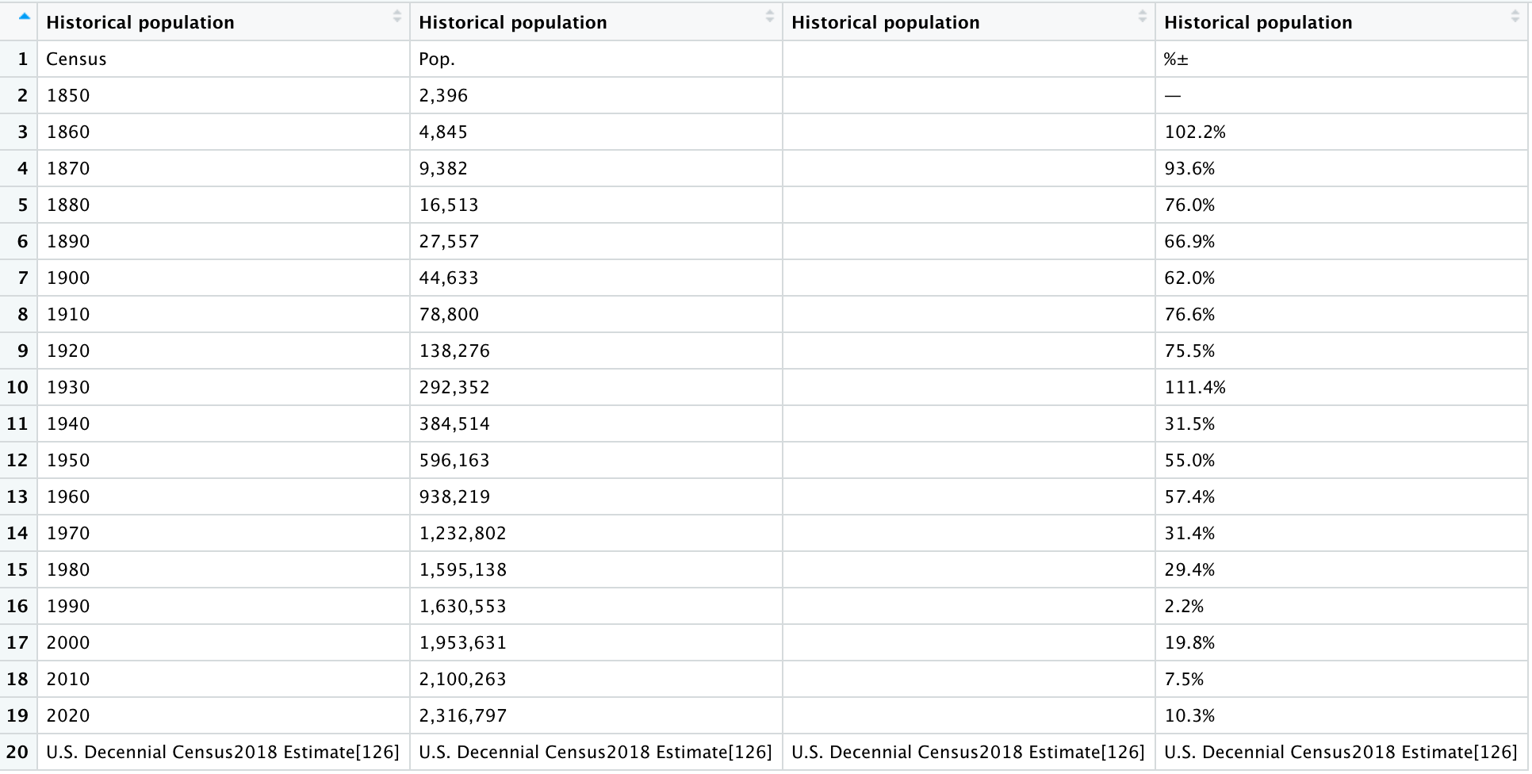The height and width of the screenshot is (774, 1532).
Task: Click the population value 938,219
Action: point(455,497)
